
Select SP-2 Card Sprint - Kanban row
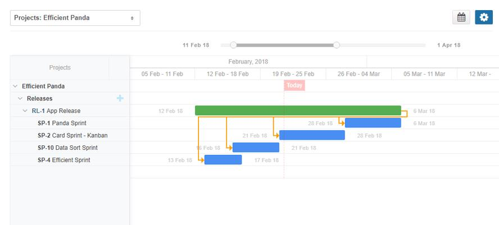pos(72,136)
